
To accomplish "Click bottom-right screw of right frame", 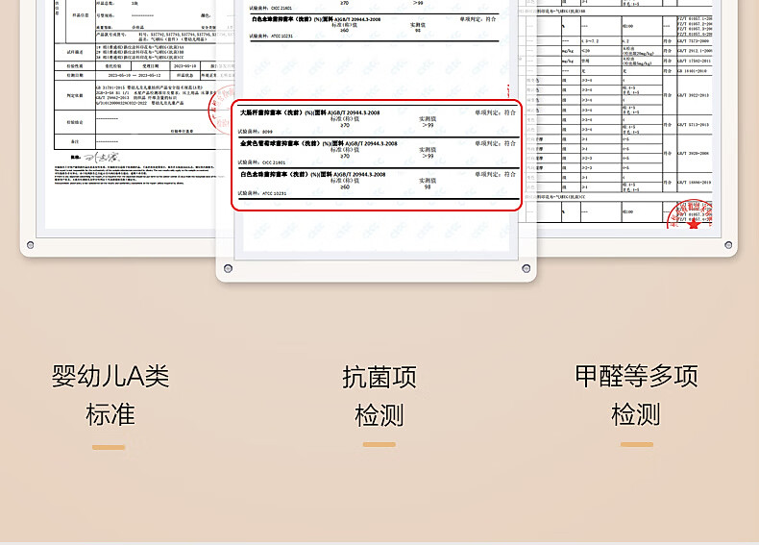I will (x=727, y=245).
